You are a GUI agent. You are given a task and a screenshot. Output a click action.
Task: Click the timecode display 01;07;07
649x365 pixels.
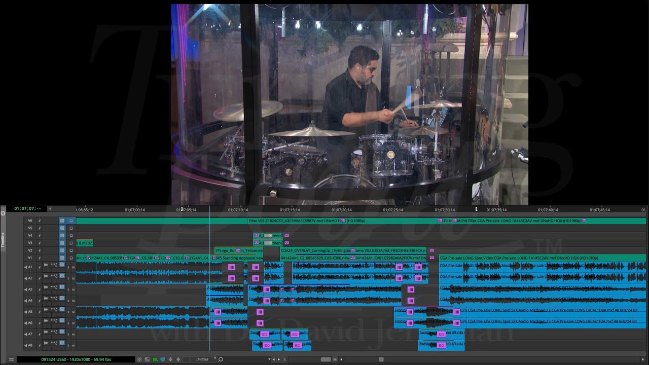click(x=27, y=208)
